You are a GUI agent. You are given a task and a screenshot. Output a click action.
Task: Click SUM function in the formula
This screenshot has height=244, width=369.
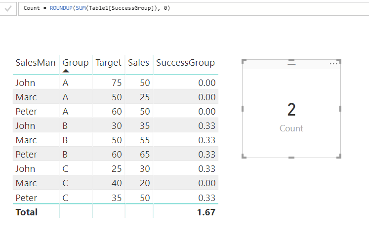81,8
